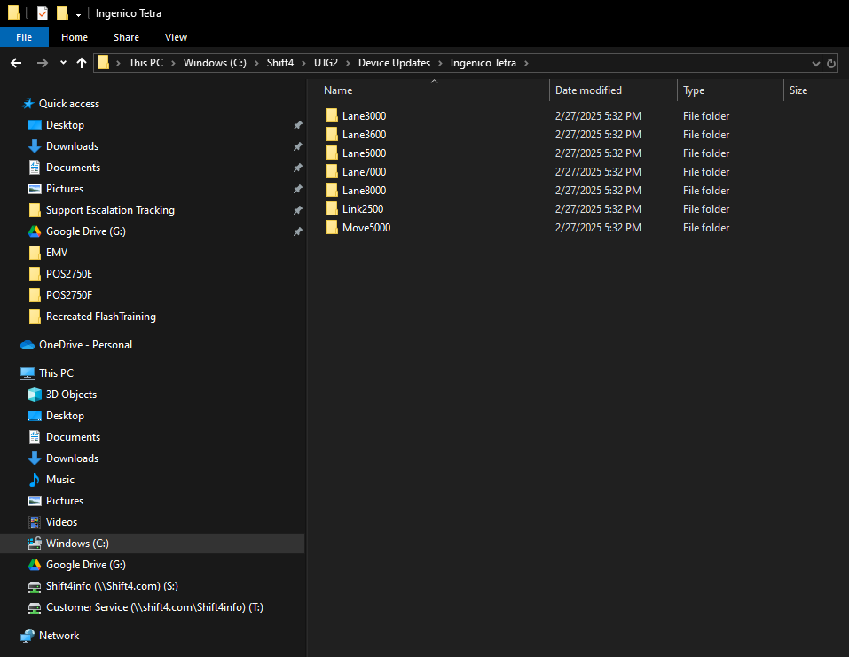
Task: Select the Music folder under This PC
Action: click(60, 480)
